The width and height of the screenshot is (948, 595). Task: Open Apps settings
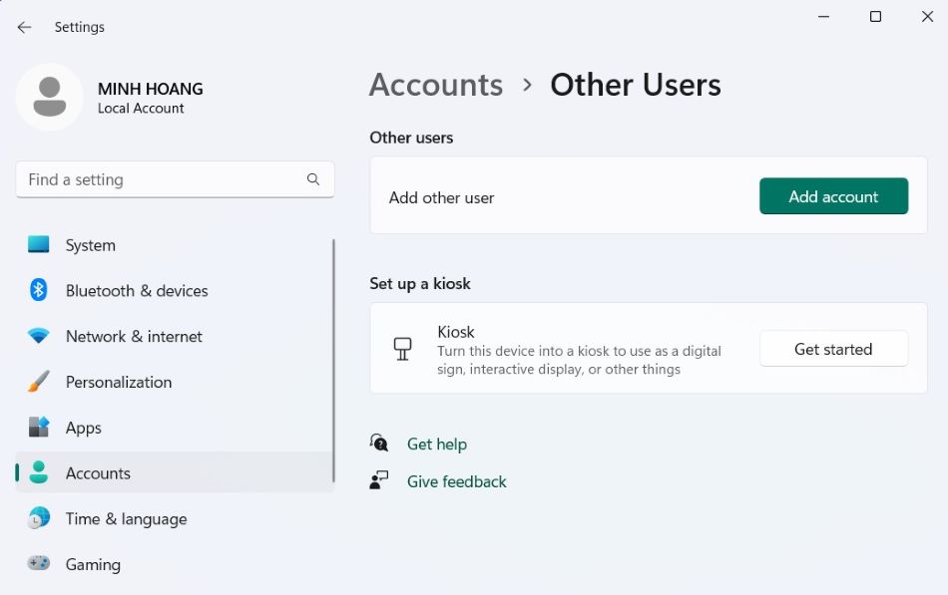175,428
